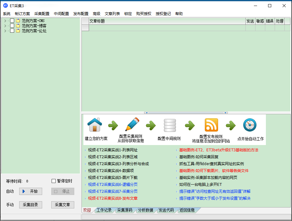
Task: Open the 系统 menu
Action: (x=7, y=14)
